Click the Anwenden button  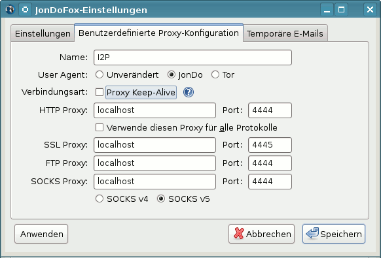[41, 234]
